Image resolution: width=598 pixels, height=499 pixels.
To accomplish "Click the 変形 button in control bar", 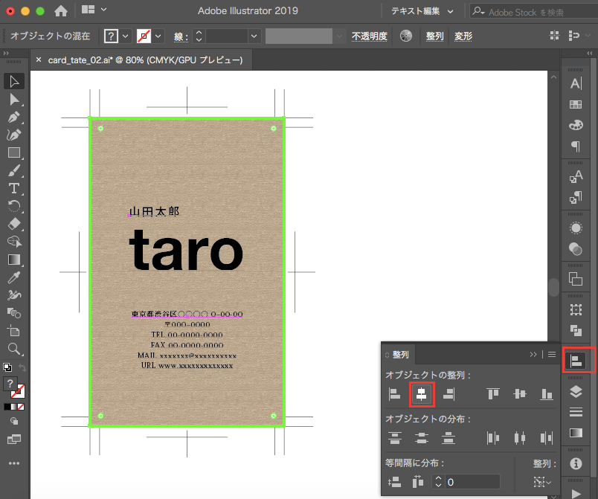I will pos(463,36).
